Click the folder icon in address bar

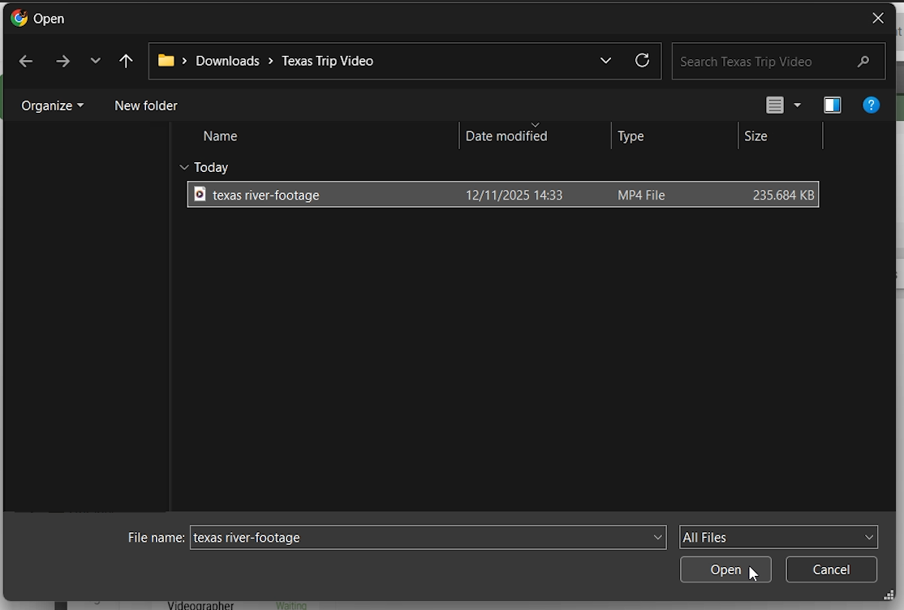click(166, 61)
